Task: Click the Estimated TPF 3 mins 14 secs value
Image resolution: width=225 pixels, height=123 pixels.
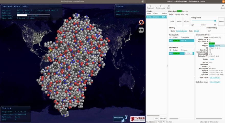Action: click(x=214, y=56)
